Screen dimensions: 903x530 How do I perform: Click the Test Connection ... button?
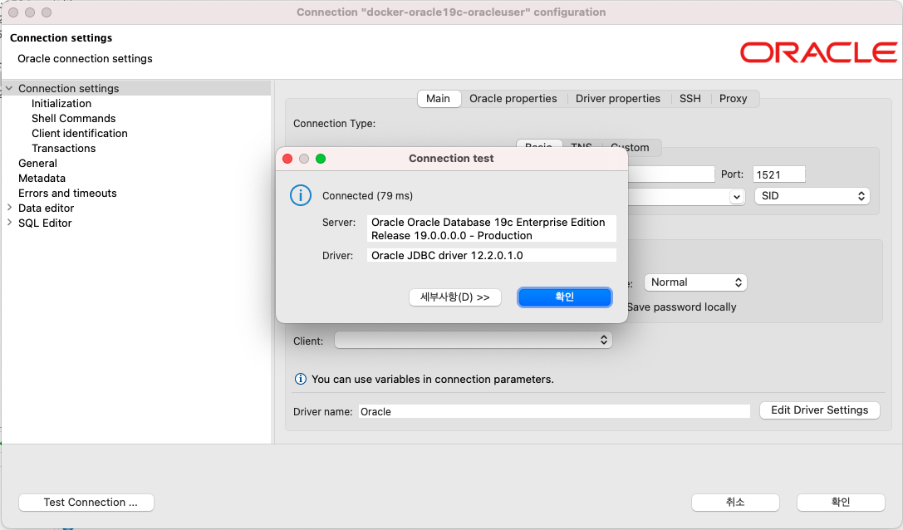86,503
